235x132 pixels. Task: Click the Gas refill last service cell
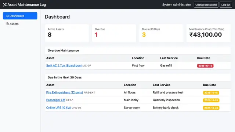coord(166,66)
